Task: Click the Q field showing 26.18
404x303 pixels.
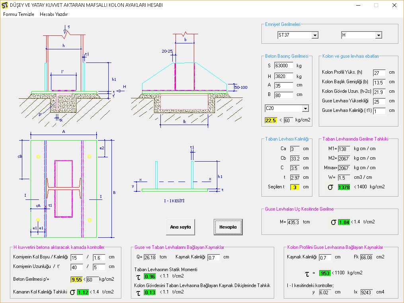Action: [x=150, y=257]
